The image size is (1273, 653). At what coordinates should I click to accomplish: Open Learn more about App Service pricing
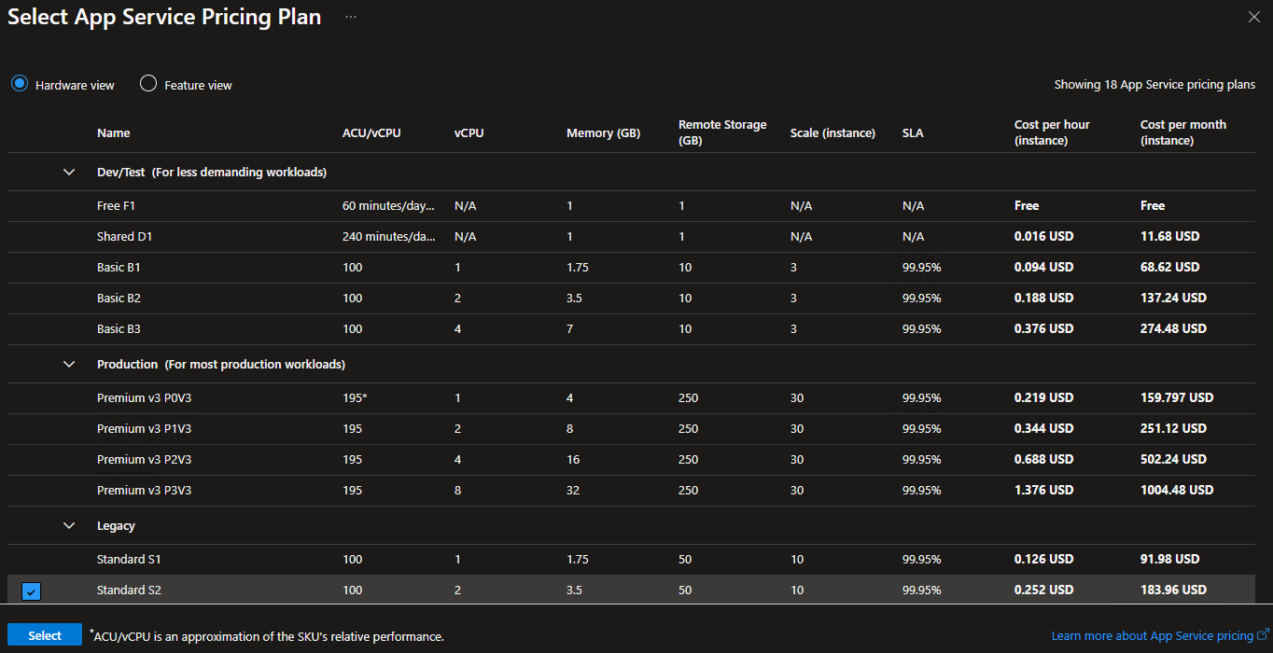(1152, 636)
